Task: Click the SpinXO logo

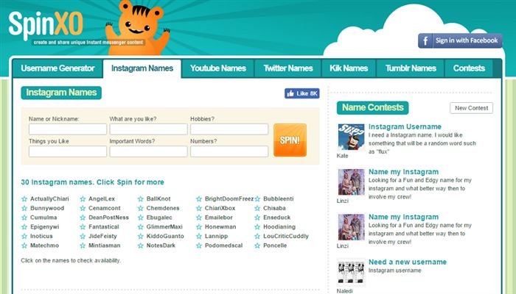Action: point(46,25)
